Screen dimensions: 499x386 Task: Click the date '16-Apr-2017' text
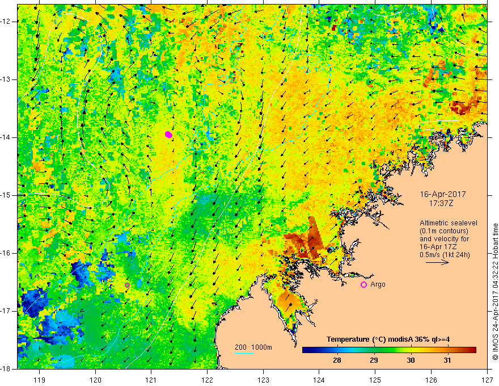443,194
